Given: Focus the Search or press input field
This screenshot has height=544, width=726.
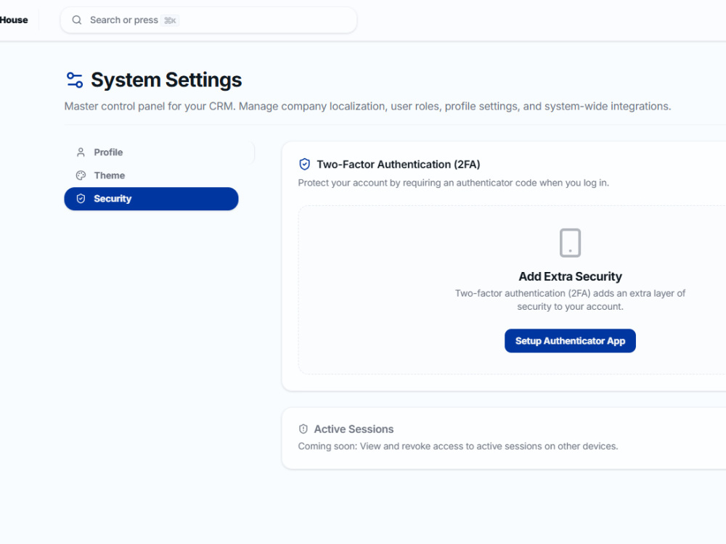Looking at the screenshot, I should [208, 20].
